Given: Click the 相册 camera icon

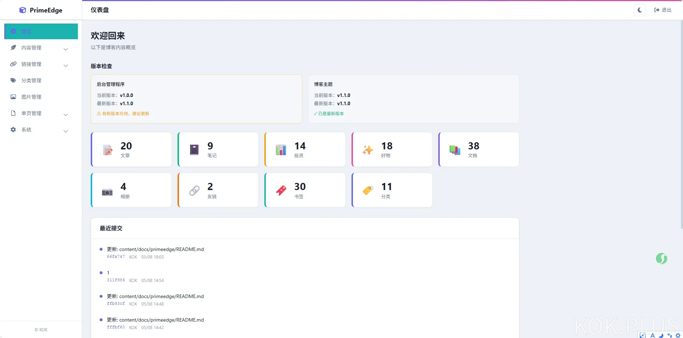Looking at the screenshot, I should point(107,192).
